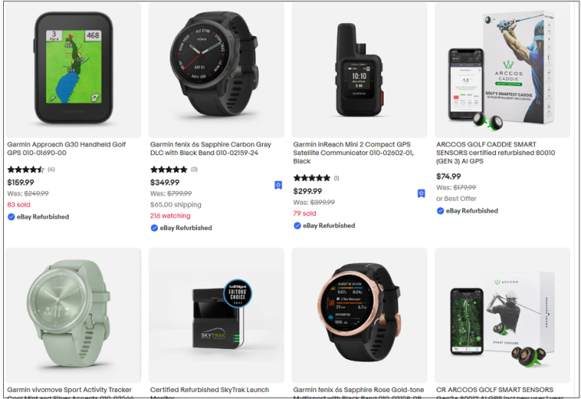Select the fenix 6s Carbon Gray watch image
Image resolution: width=581 pixels, height=399 pixels.
point(217,70)
